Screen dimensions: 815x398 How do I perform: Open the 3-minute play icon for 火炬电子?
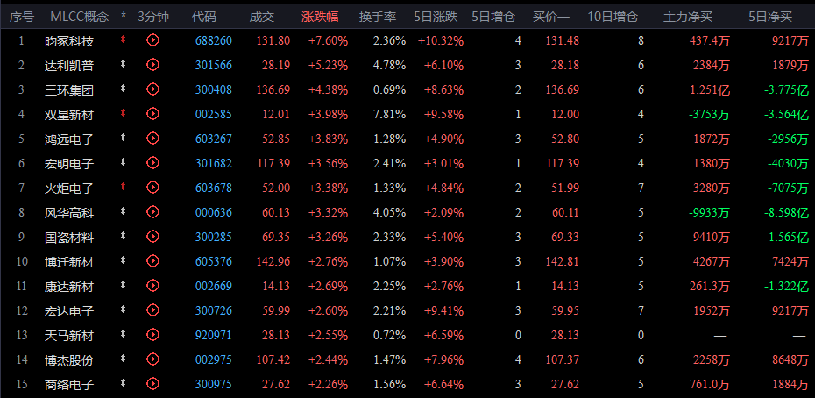point(152,188)
